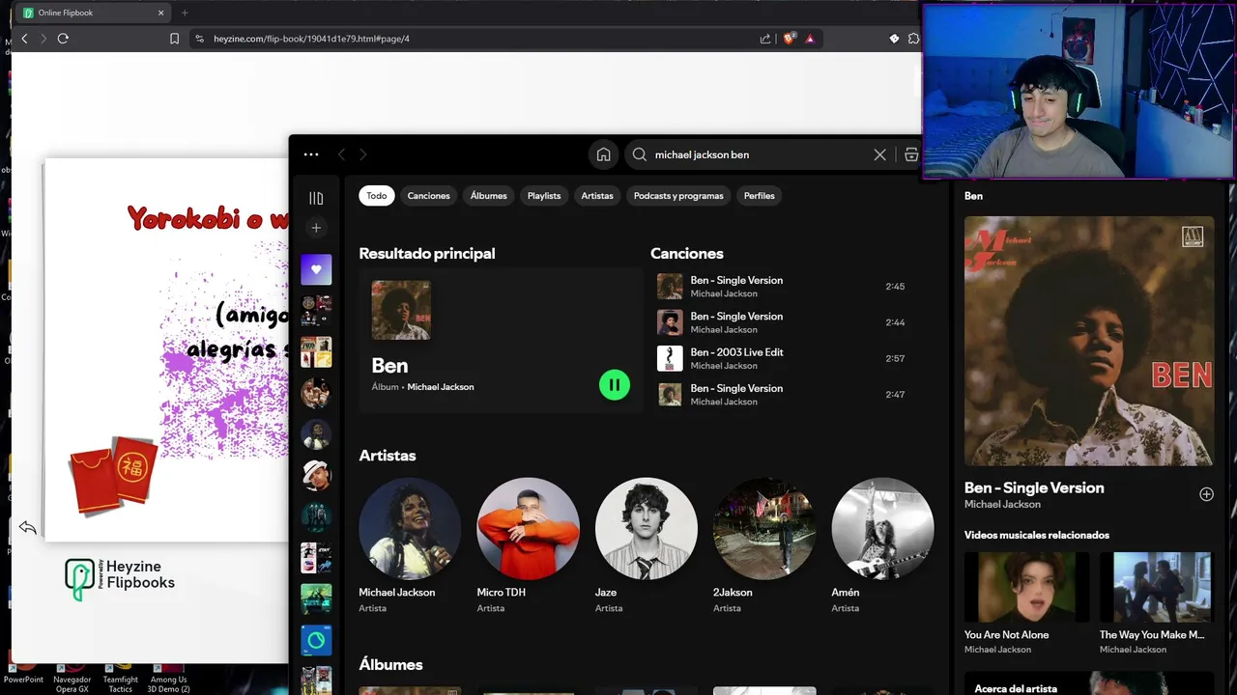Collapse Your Library sidebar icon
1237x695 pixels.
[x=316, y=198]
